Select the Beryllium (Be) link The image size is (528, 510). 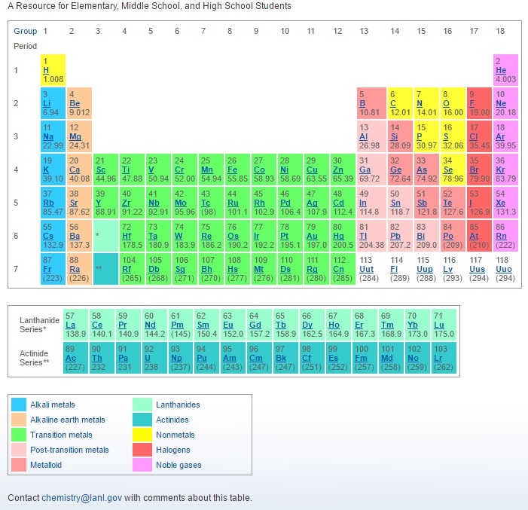pos(75,103)
